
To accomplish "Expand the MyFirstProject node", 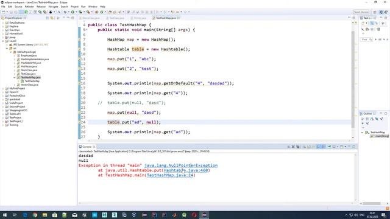I will [3, 88].
